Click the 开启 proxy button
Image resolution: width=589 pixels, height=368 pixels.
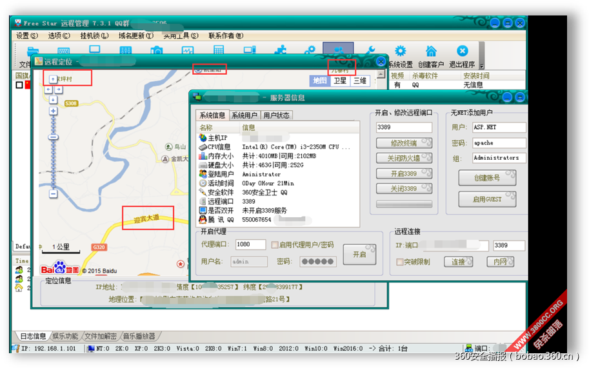click(x=359, y=255)
